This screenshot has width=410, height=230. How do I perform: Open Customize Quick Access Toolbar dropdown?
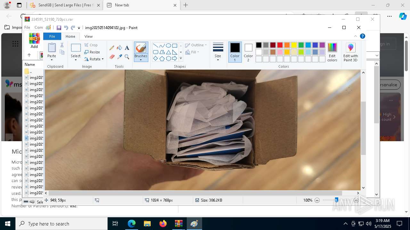point(79,28)
